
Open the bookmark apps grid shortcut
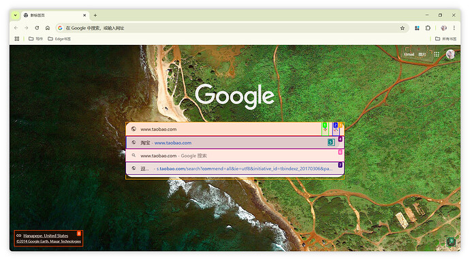pos(17,39)
